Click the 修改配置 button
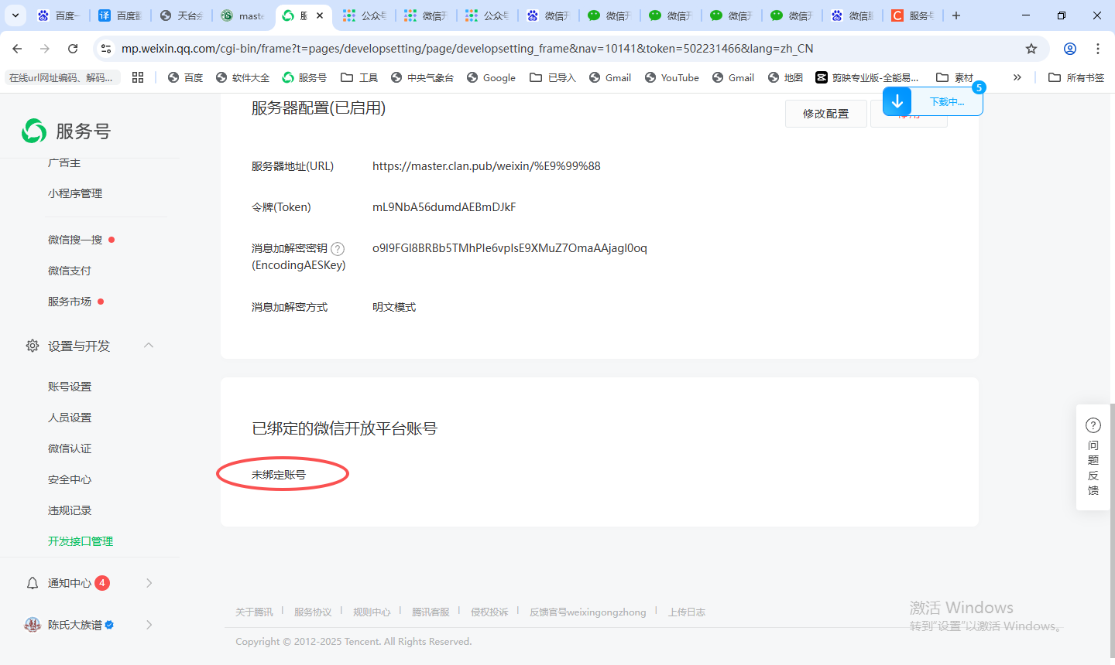The image size is (1115, 665). [x=825, y=114]
